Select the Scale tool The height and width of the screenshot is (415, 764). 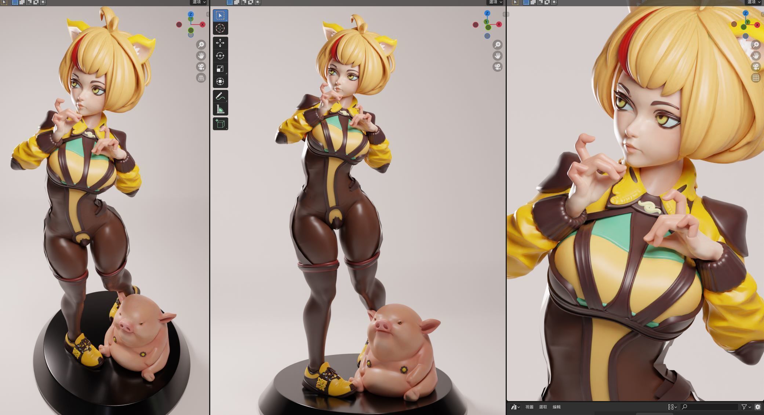[220, 69]
